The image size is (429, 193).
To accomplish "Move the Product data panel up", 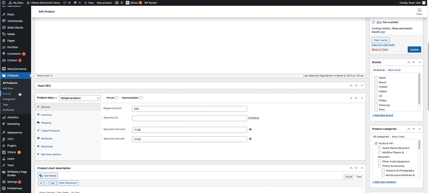I will 351,98.
